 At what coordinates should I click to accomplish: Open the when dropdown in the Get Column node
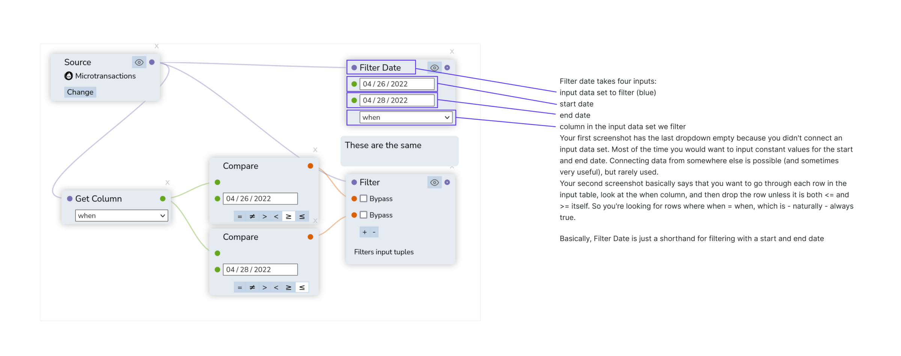click(x=121, y=215)
